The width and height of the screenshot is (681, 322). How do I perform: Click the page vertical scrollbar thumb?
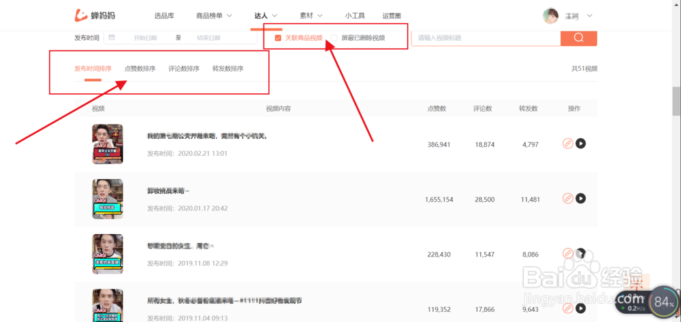pyautogui.click(x=676, y=101)
